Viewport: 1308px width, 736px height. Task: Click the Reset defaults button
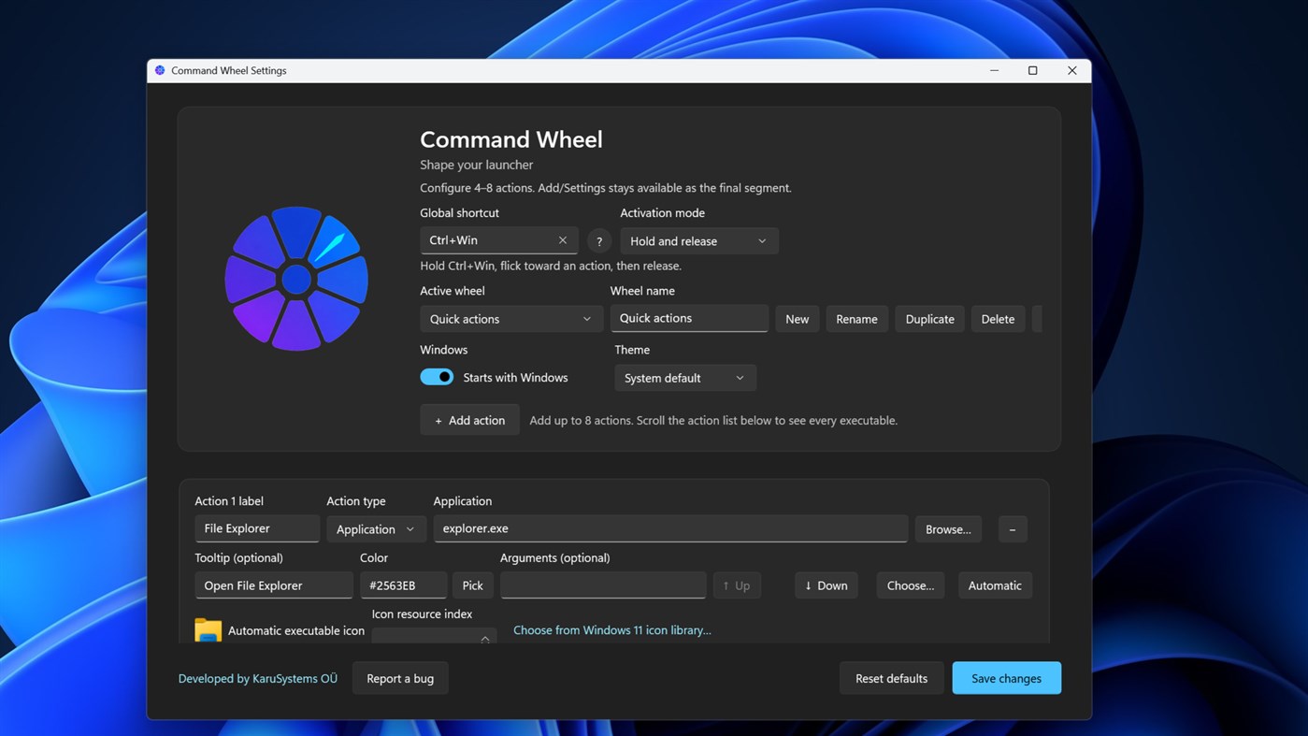pos(891,678)
